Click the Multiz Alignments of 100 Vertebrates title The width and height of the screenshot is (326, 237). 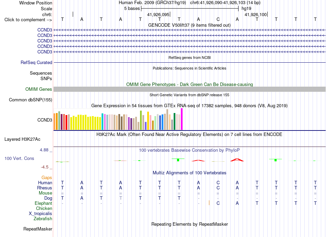tap(189, 173)
